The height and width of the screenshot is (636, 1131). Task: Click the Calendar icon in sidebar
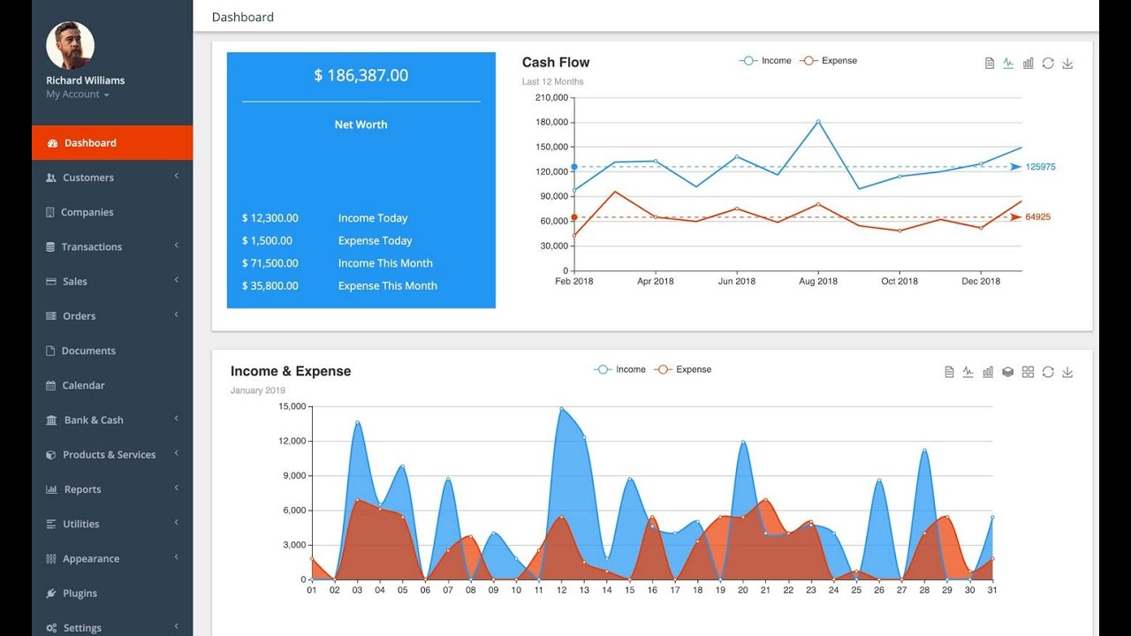(51, 385)
